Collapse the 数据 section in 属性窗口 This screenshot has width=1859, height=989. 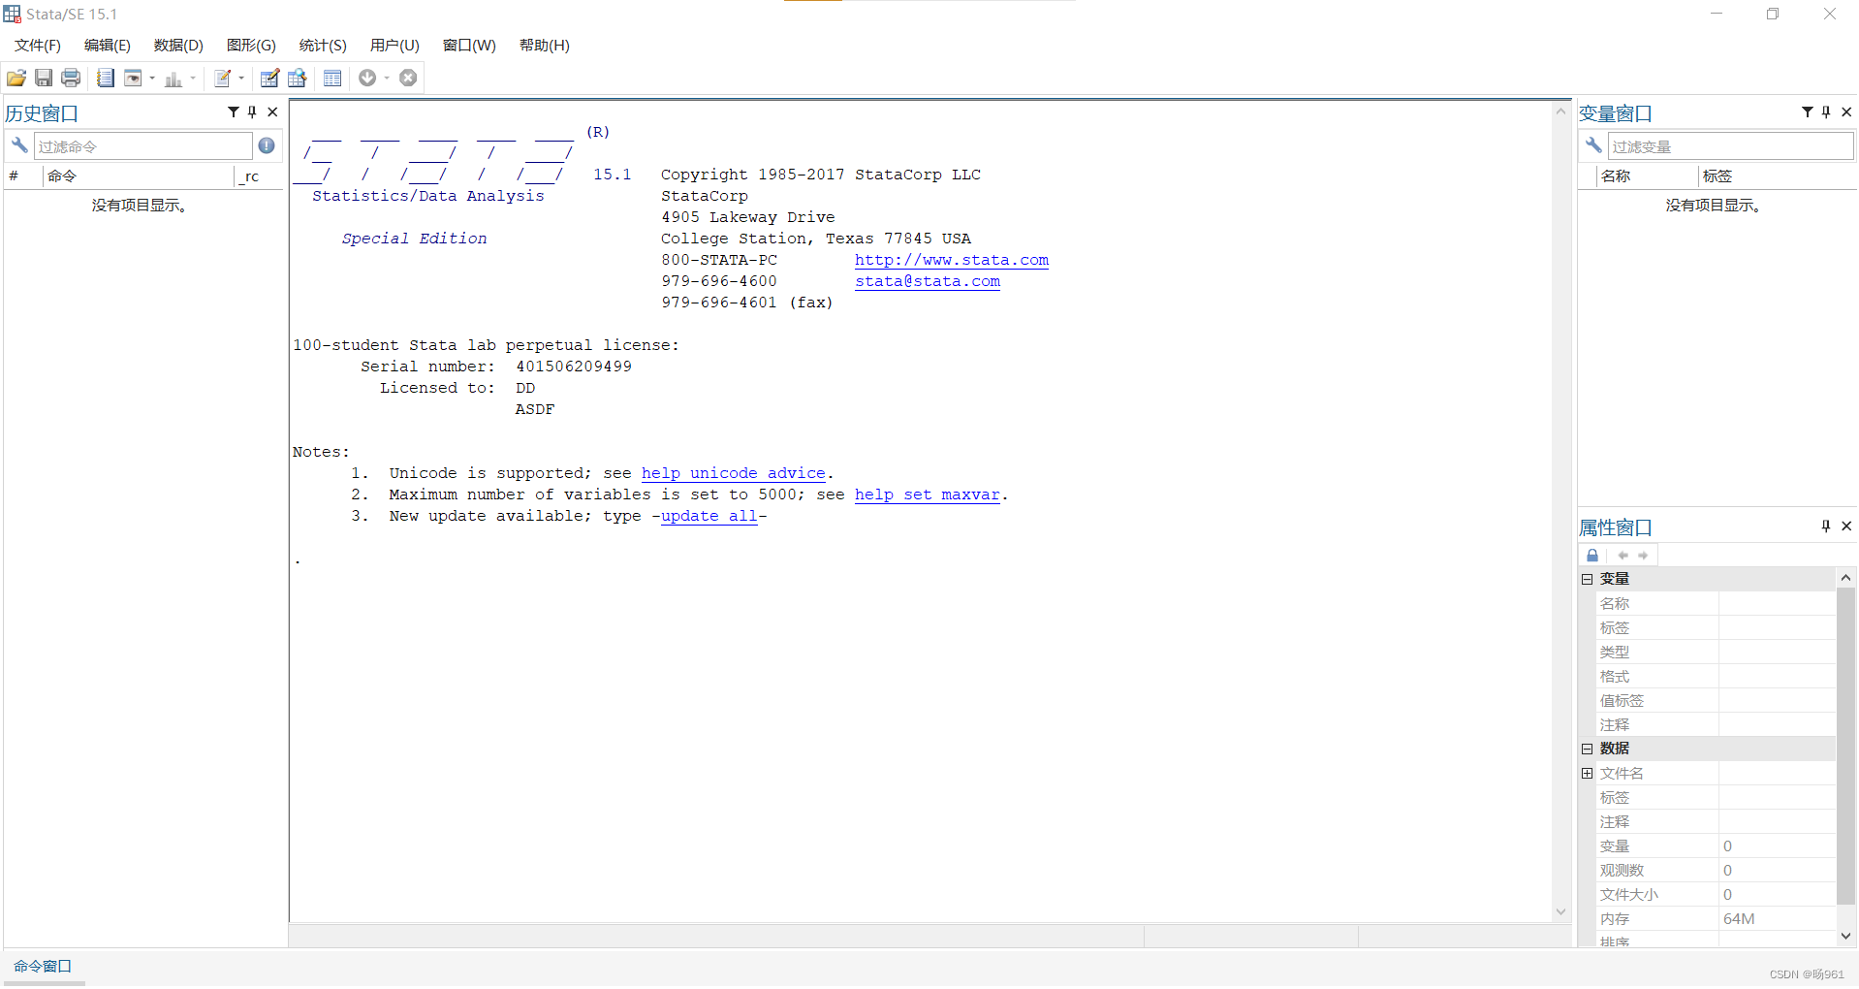point(1588,749)
